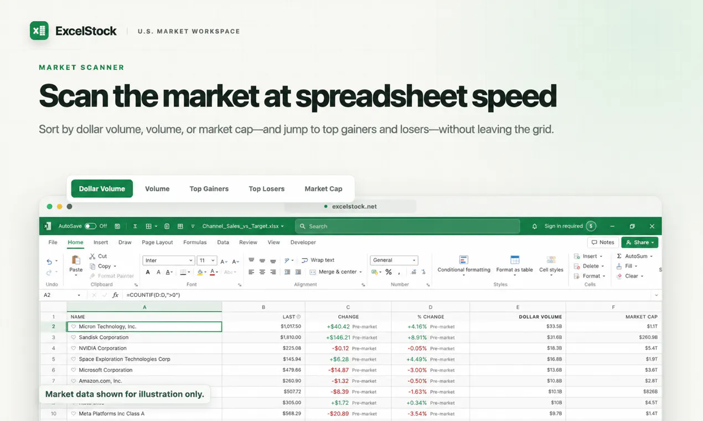
Task: Switch to the Insert ribbon tab
Action: (x=101, y=242)
